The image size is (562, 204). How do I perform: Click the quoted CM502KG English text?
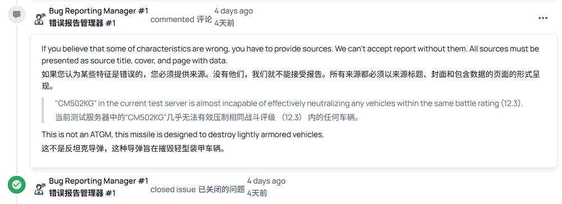click(289, 103)
